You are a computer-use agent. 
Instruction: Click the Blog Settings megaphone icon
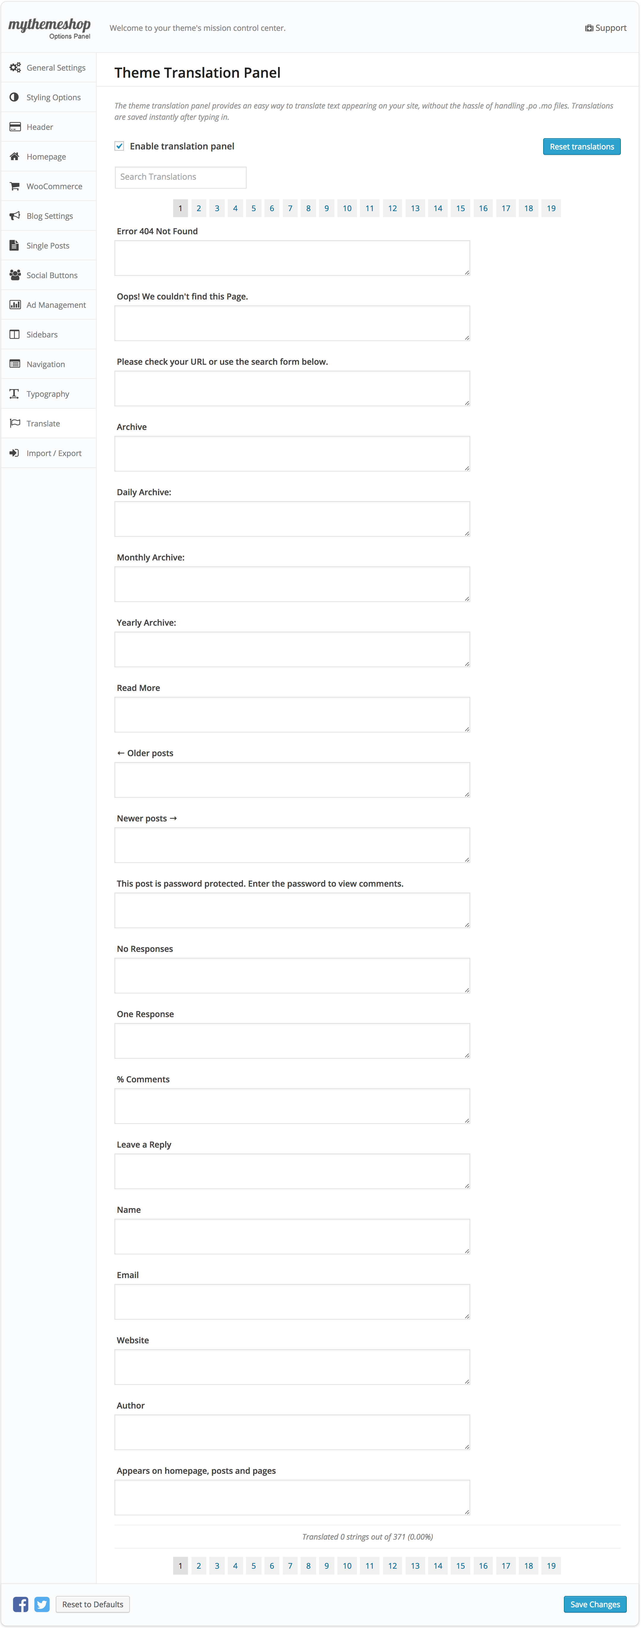15,216
